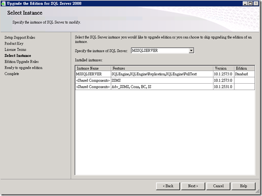Select the MSSQLSERVER row in installed instances
This screenshot has height=196, width=262.
coord(92,74)
